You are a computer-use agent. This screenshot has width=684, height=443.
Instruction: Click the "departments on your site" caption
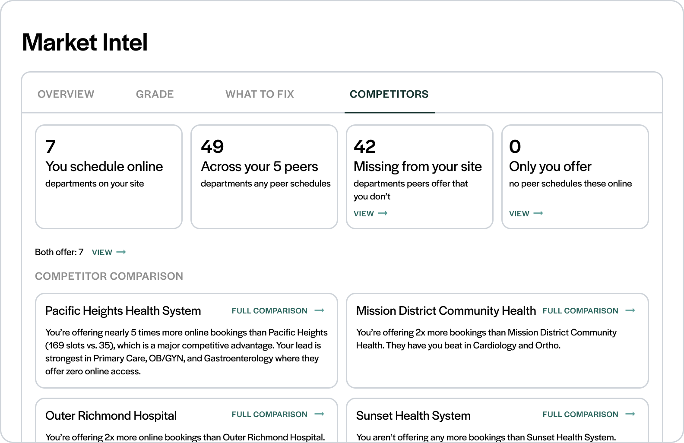tap(95, 184)
